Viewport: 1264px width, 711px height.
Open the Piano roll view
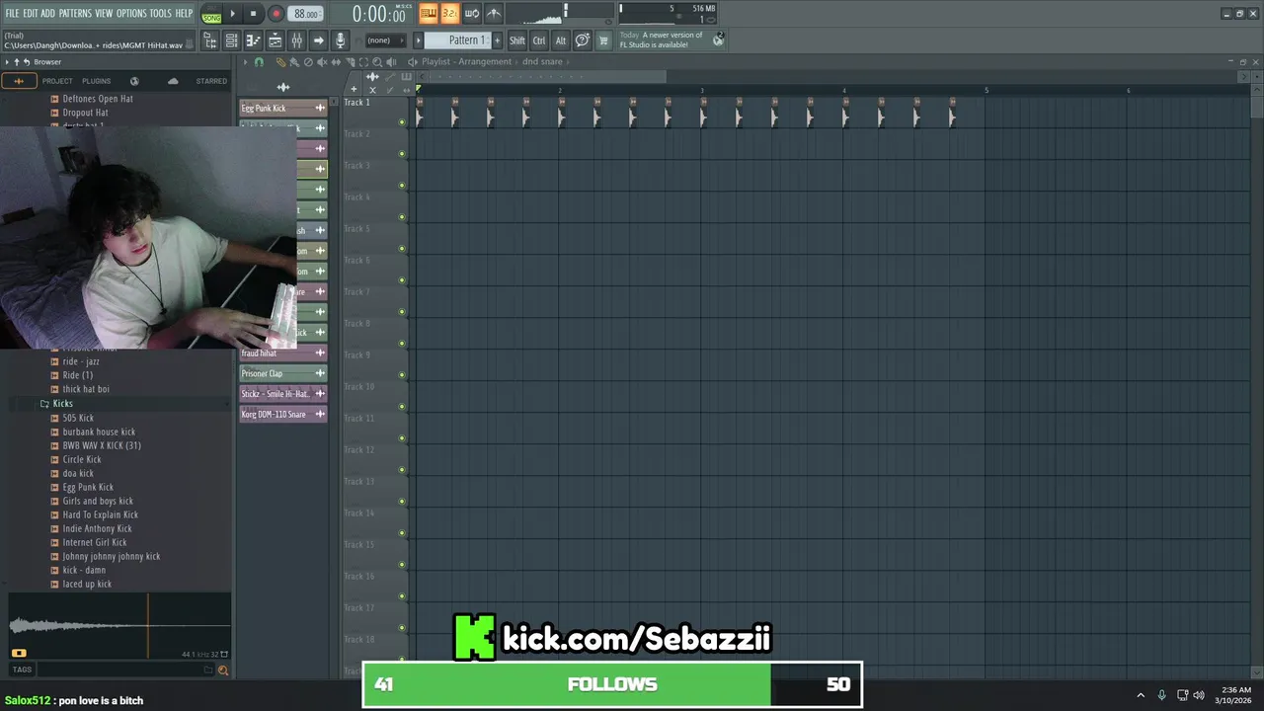(253, 40)
